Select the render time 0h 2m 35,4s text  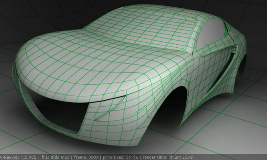168,157
